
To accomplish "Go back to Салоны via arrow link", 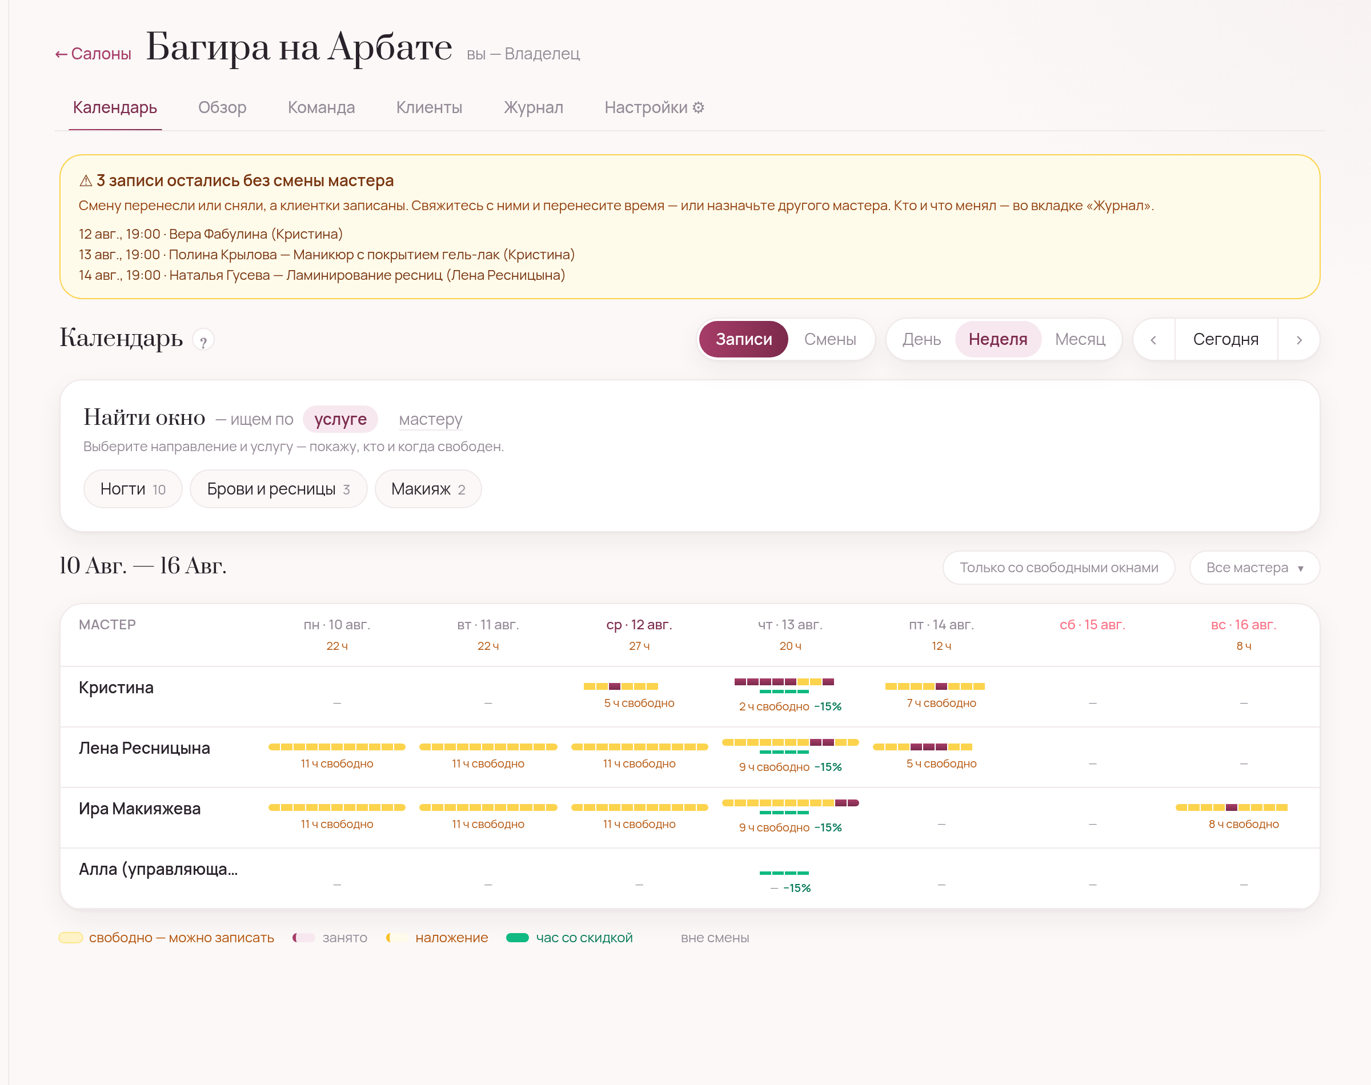I will tap(93, 54).
